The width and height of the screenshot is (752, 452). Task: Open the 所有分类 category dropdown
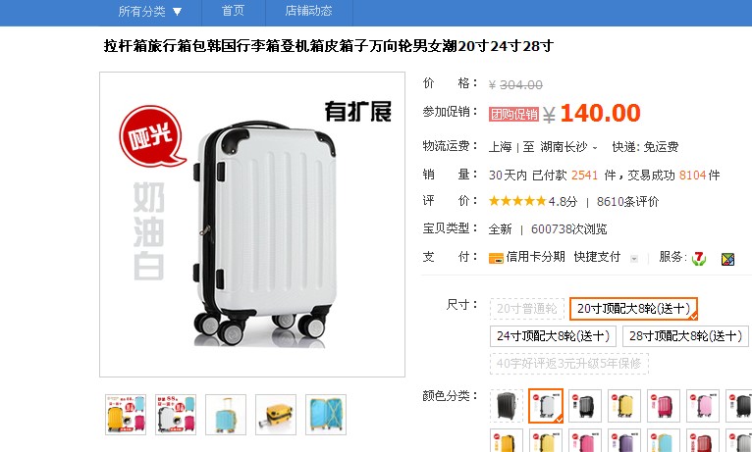coord(150,11)
